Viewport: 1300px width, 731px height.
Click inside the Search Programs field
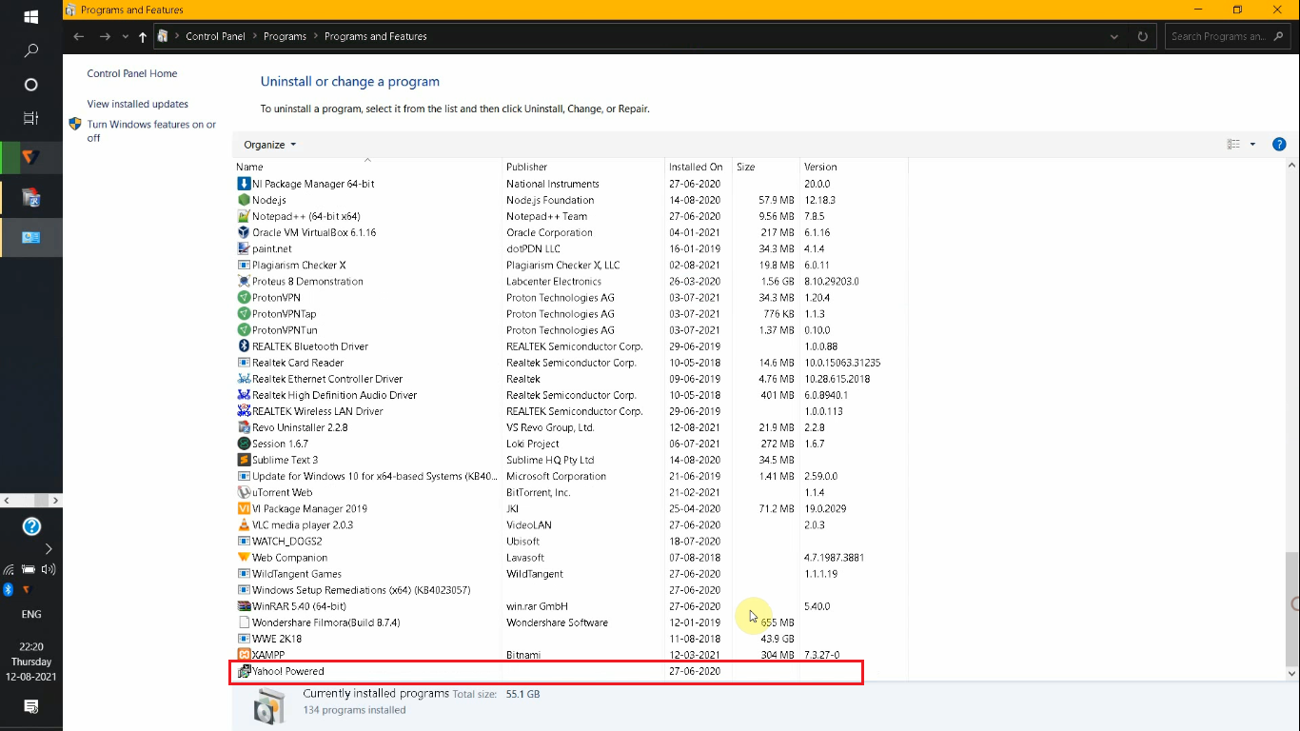coord(1218,35)
